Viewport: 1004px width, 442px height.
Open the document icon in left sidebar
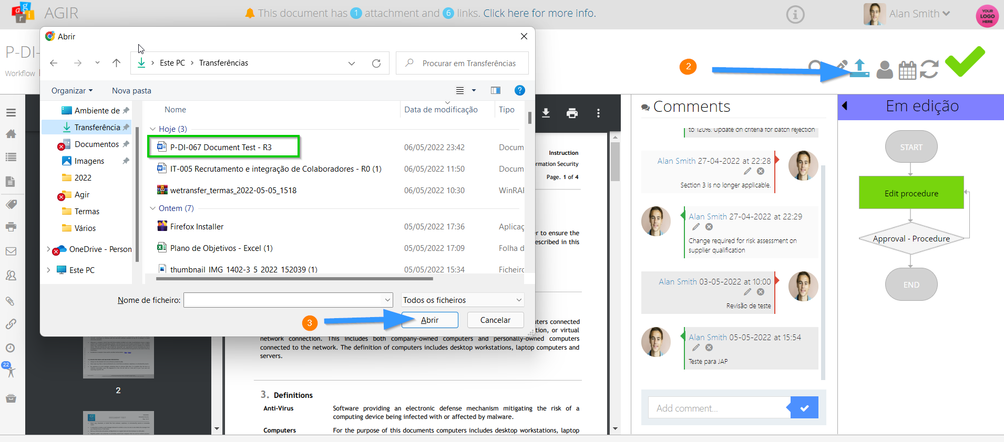click(11, 181)
